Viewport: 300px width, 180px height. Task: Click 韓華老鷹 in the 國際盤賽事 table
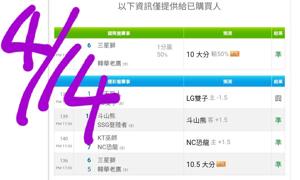109,64
